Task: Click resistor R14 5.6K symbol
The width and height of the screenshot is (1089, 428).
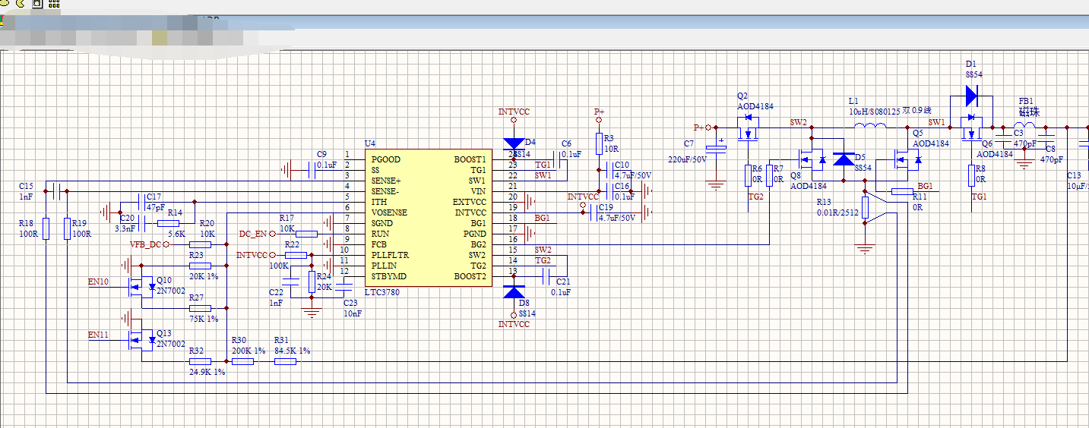Action: pos(167,224)
